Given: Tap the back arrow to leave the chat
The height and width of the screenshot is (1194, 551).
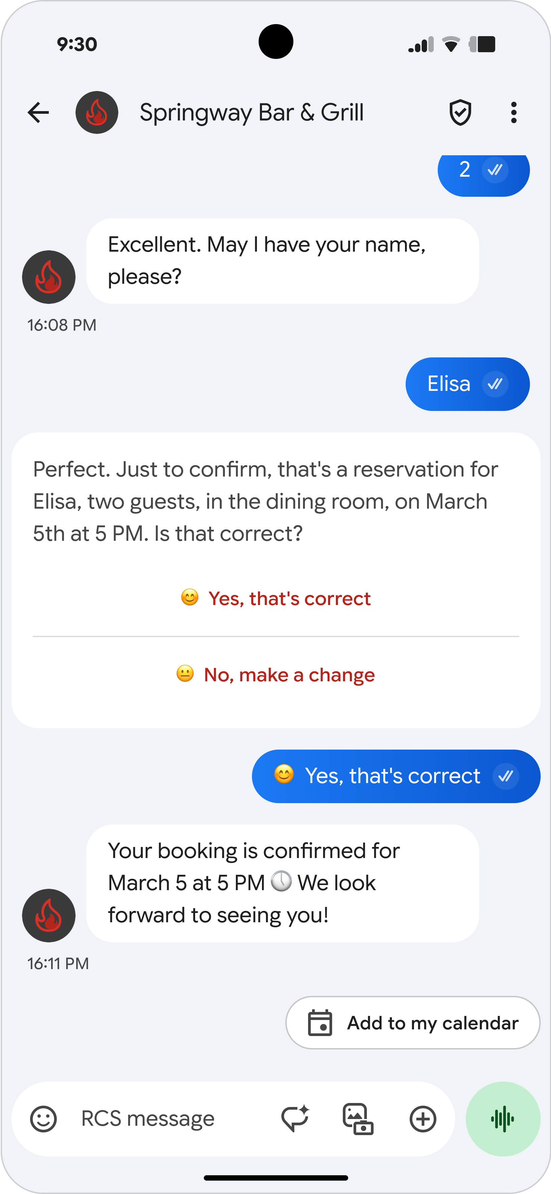Looking at the screenshot, I should 38,113.
